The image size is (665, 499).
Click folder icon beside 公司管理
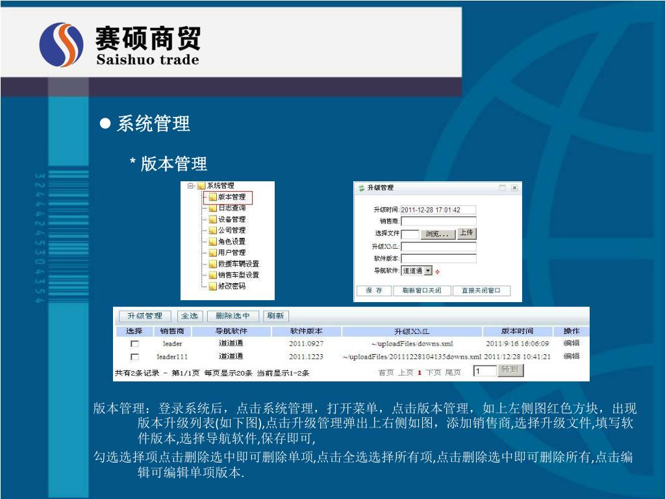pyautogui.click(x=212, y=231)
